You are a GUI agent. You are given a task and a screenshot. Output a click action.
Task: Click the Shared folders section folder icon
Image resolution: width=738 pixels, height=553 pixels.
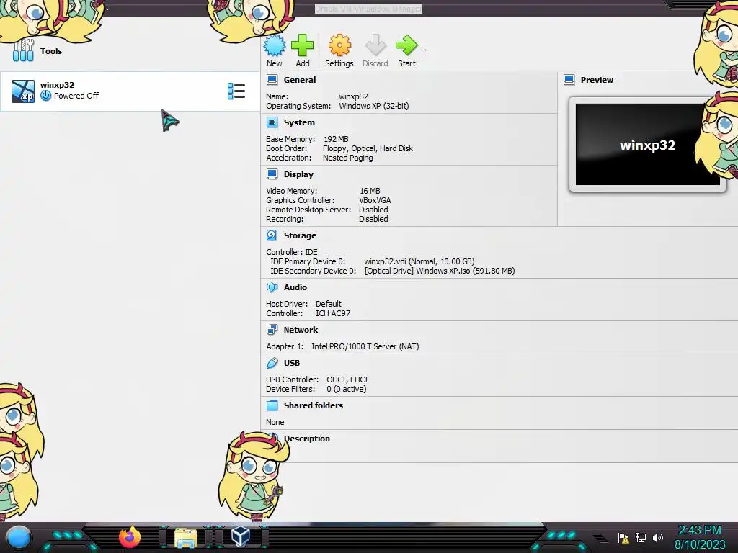click(x=272, y=405)
